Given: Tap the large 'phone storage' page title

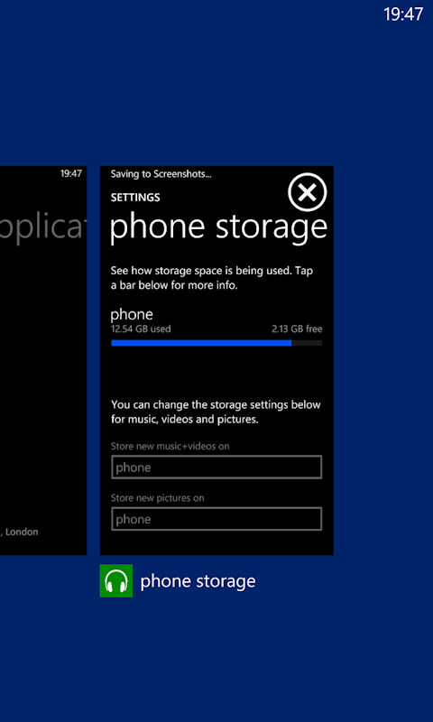Looking at the screenshot, I should click(218, 228).
